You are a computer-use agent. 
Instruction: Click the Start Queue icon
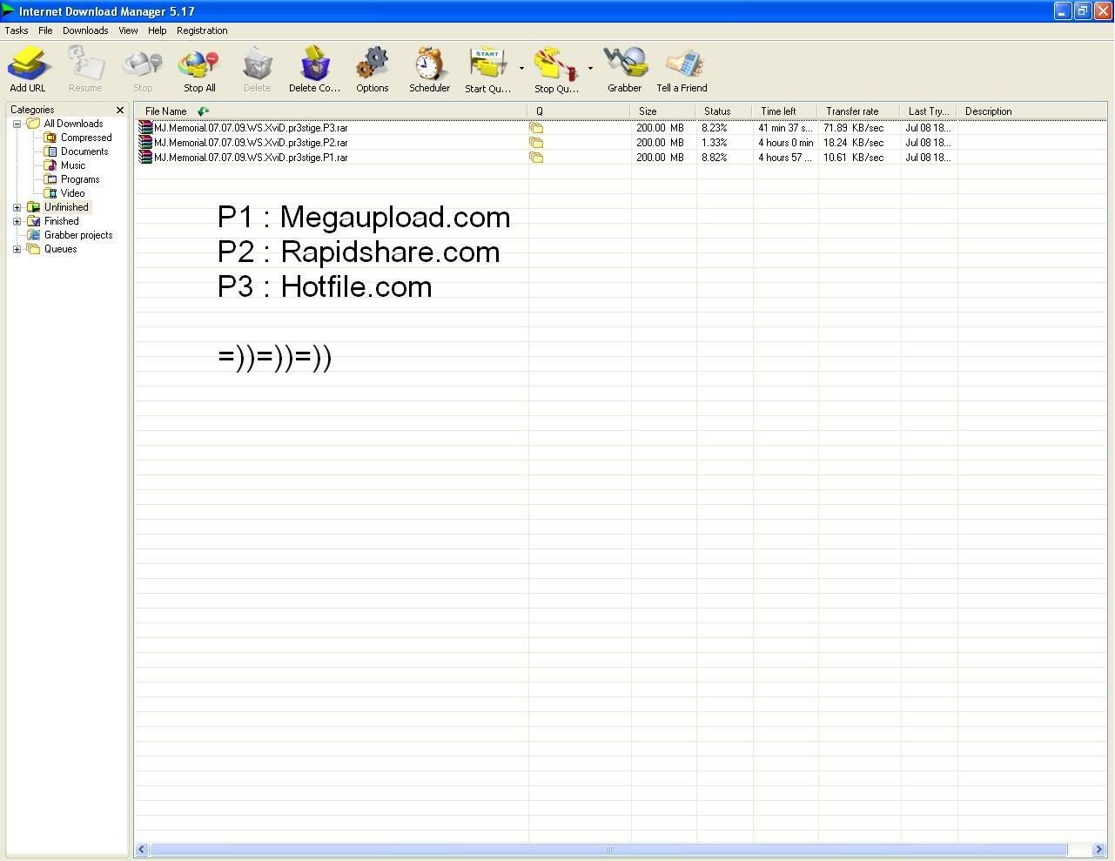coord(487,64)
